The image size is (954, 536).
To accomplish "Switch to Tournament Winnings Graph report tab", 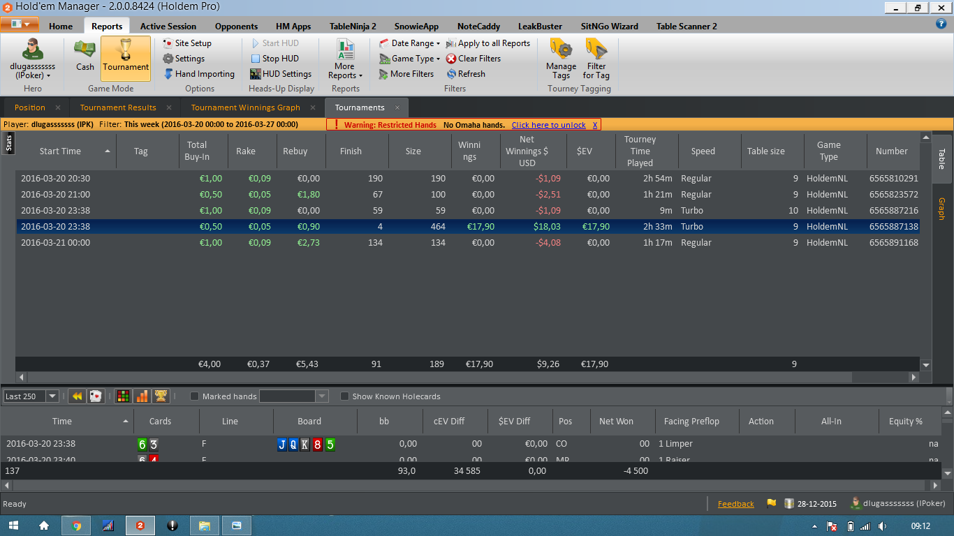I will pos(246,107).
